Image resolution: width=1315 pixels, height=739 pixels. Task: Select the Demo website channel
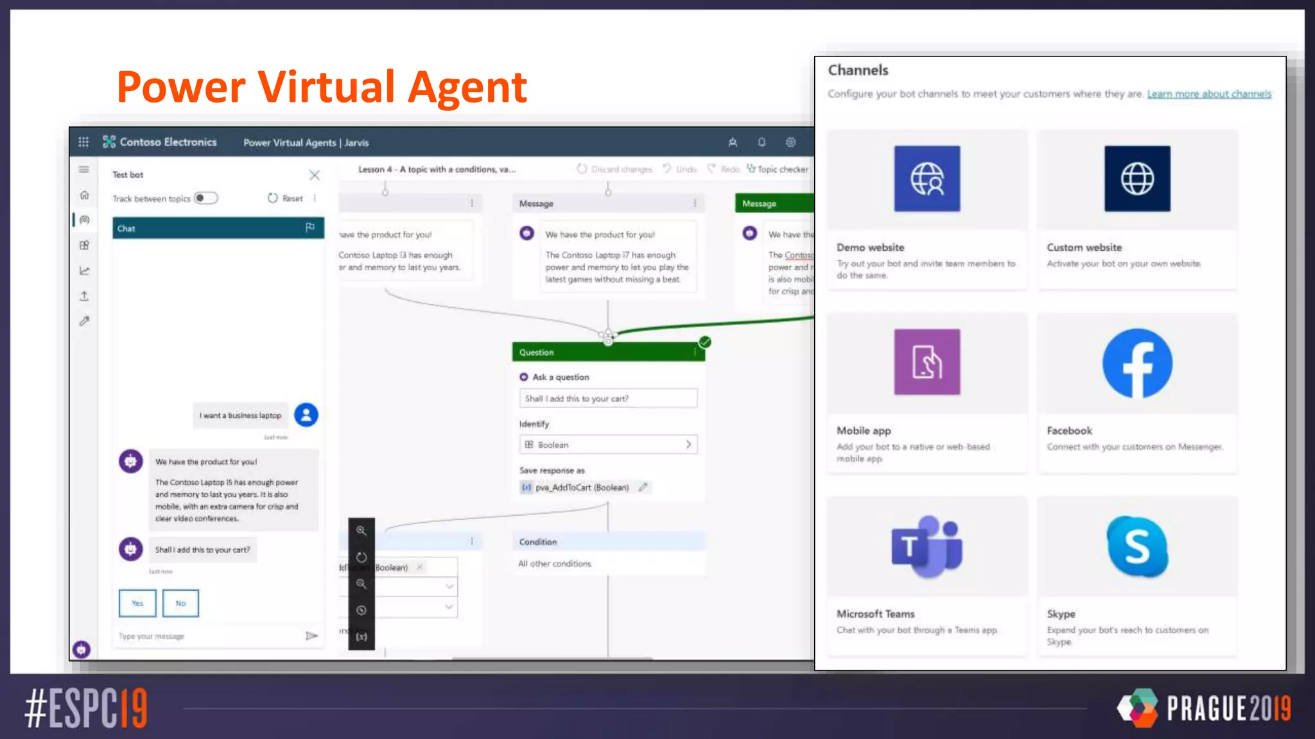coord(927,210)
